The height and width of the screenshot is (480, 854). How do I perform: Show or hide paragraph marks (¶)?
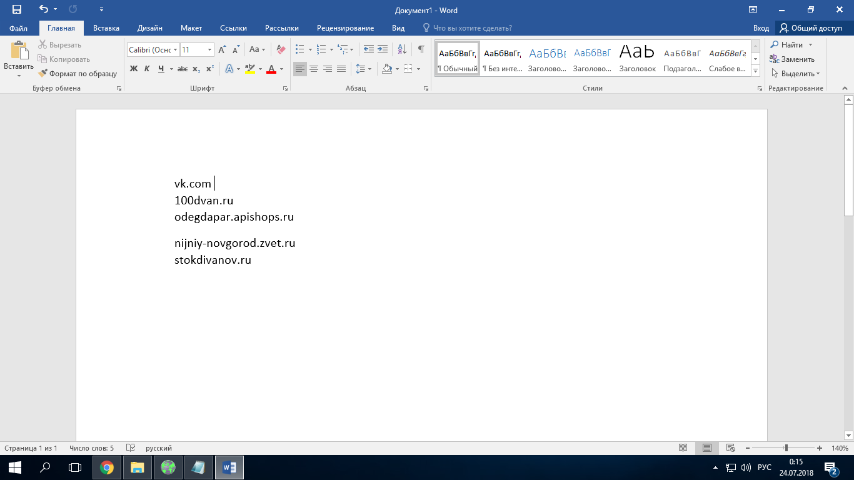421,49
